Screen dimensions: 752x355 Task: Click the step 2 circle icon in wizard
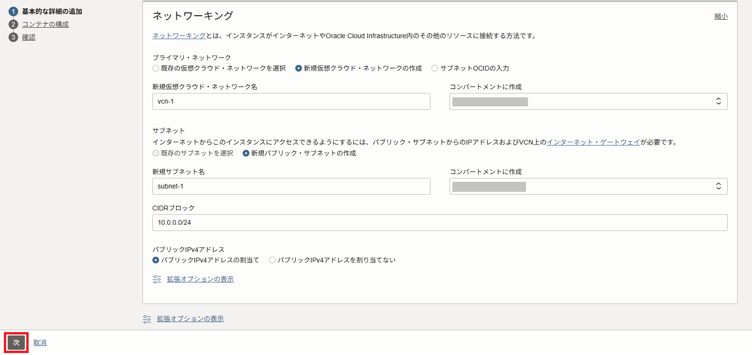tap(13, 24)
